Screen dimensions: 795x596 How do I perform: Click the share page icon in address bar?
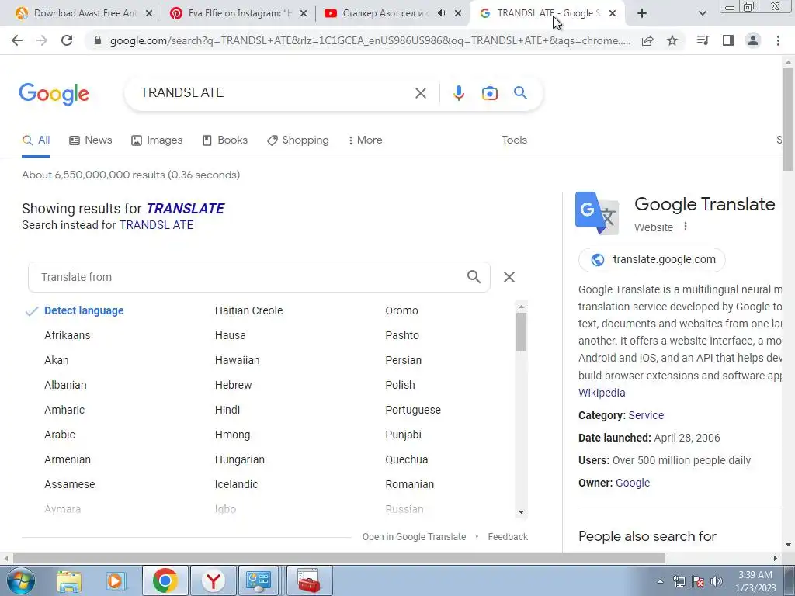tap(647, 41)
